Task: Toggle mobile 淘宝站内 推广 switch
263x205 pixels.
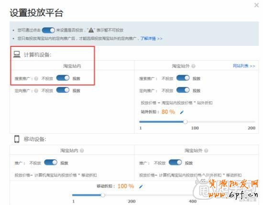Action: 51,162
